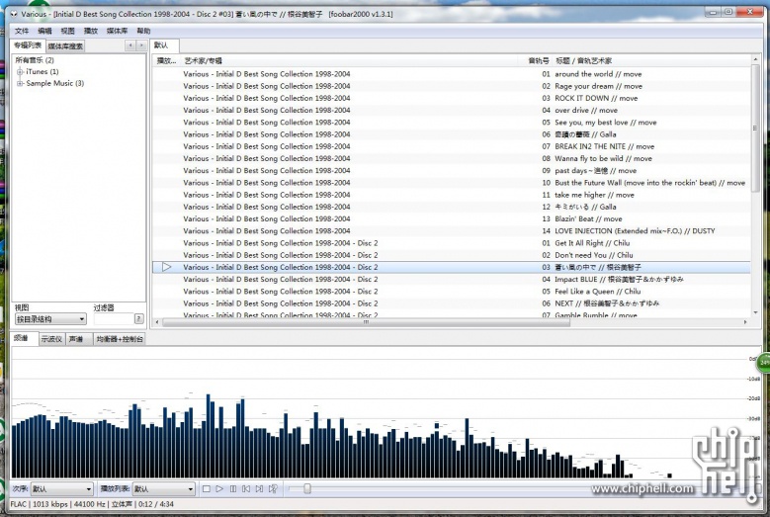The image size is (770, 517).
Task: Select track starting with 'Bust the Future Wall'
Action: click(452, 183)
